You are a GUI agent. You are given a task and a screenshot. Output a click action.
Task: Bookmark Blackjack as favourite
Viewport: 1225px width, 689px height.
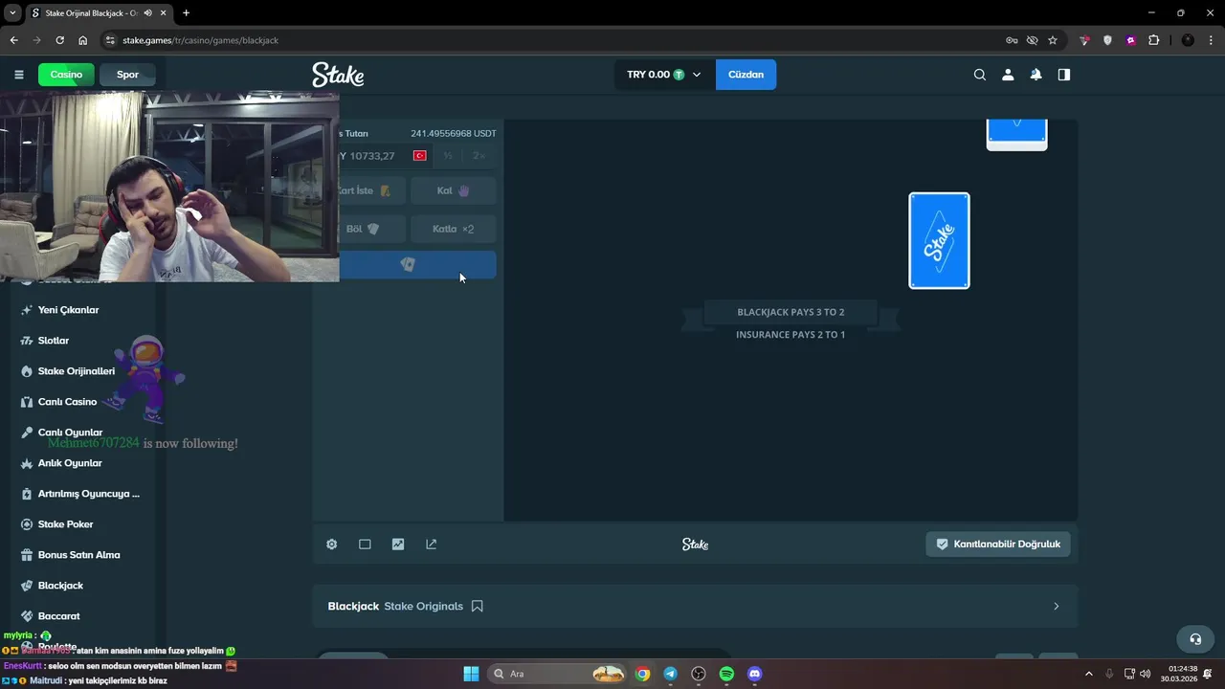pyautogui.click(x=477, y=606)
